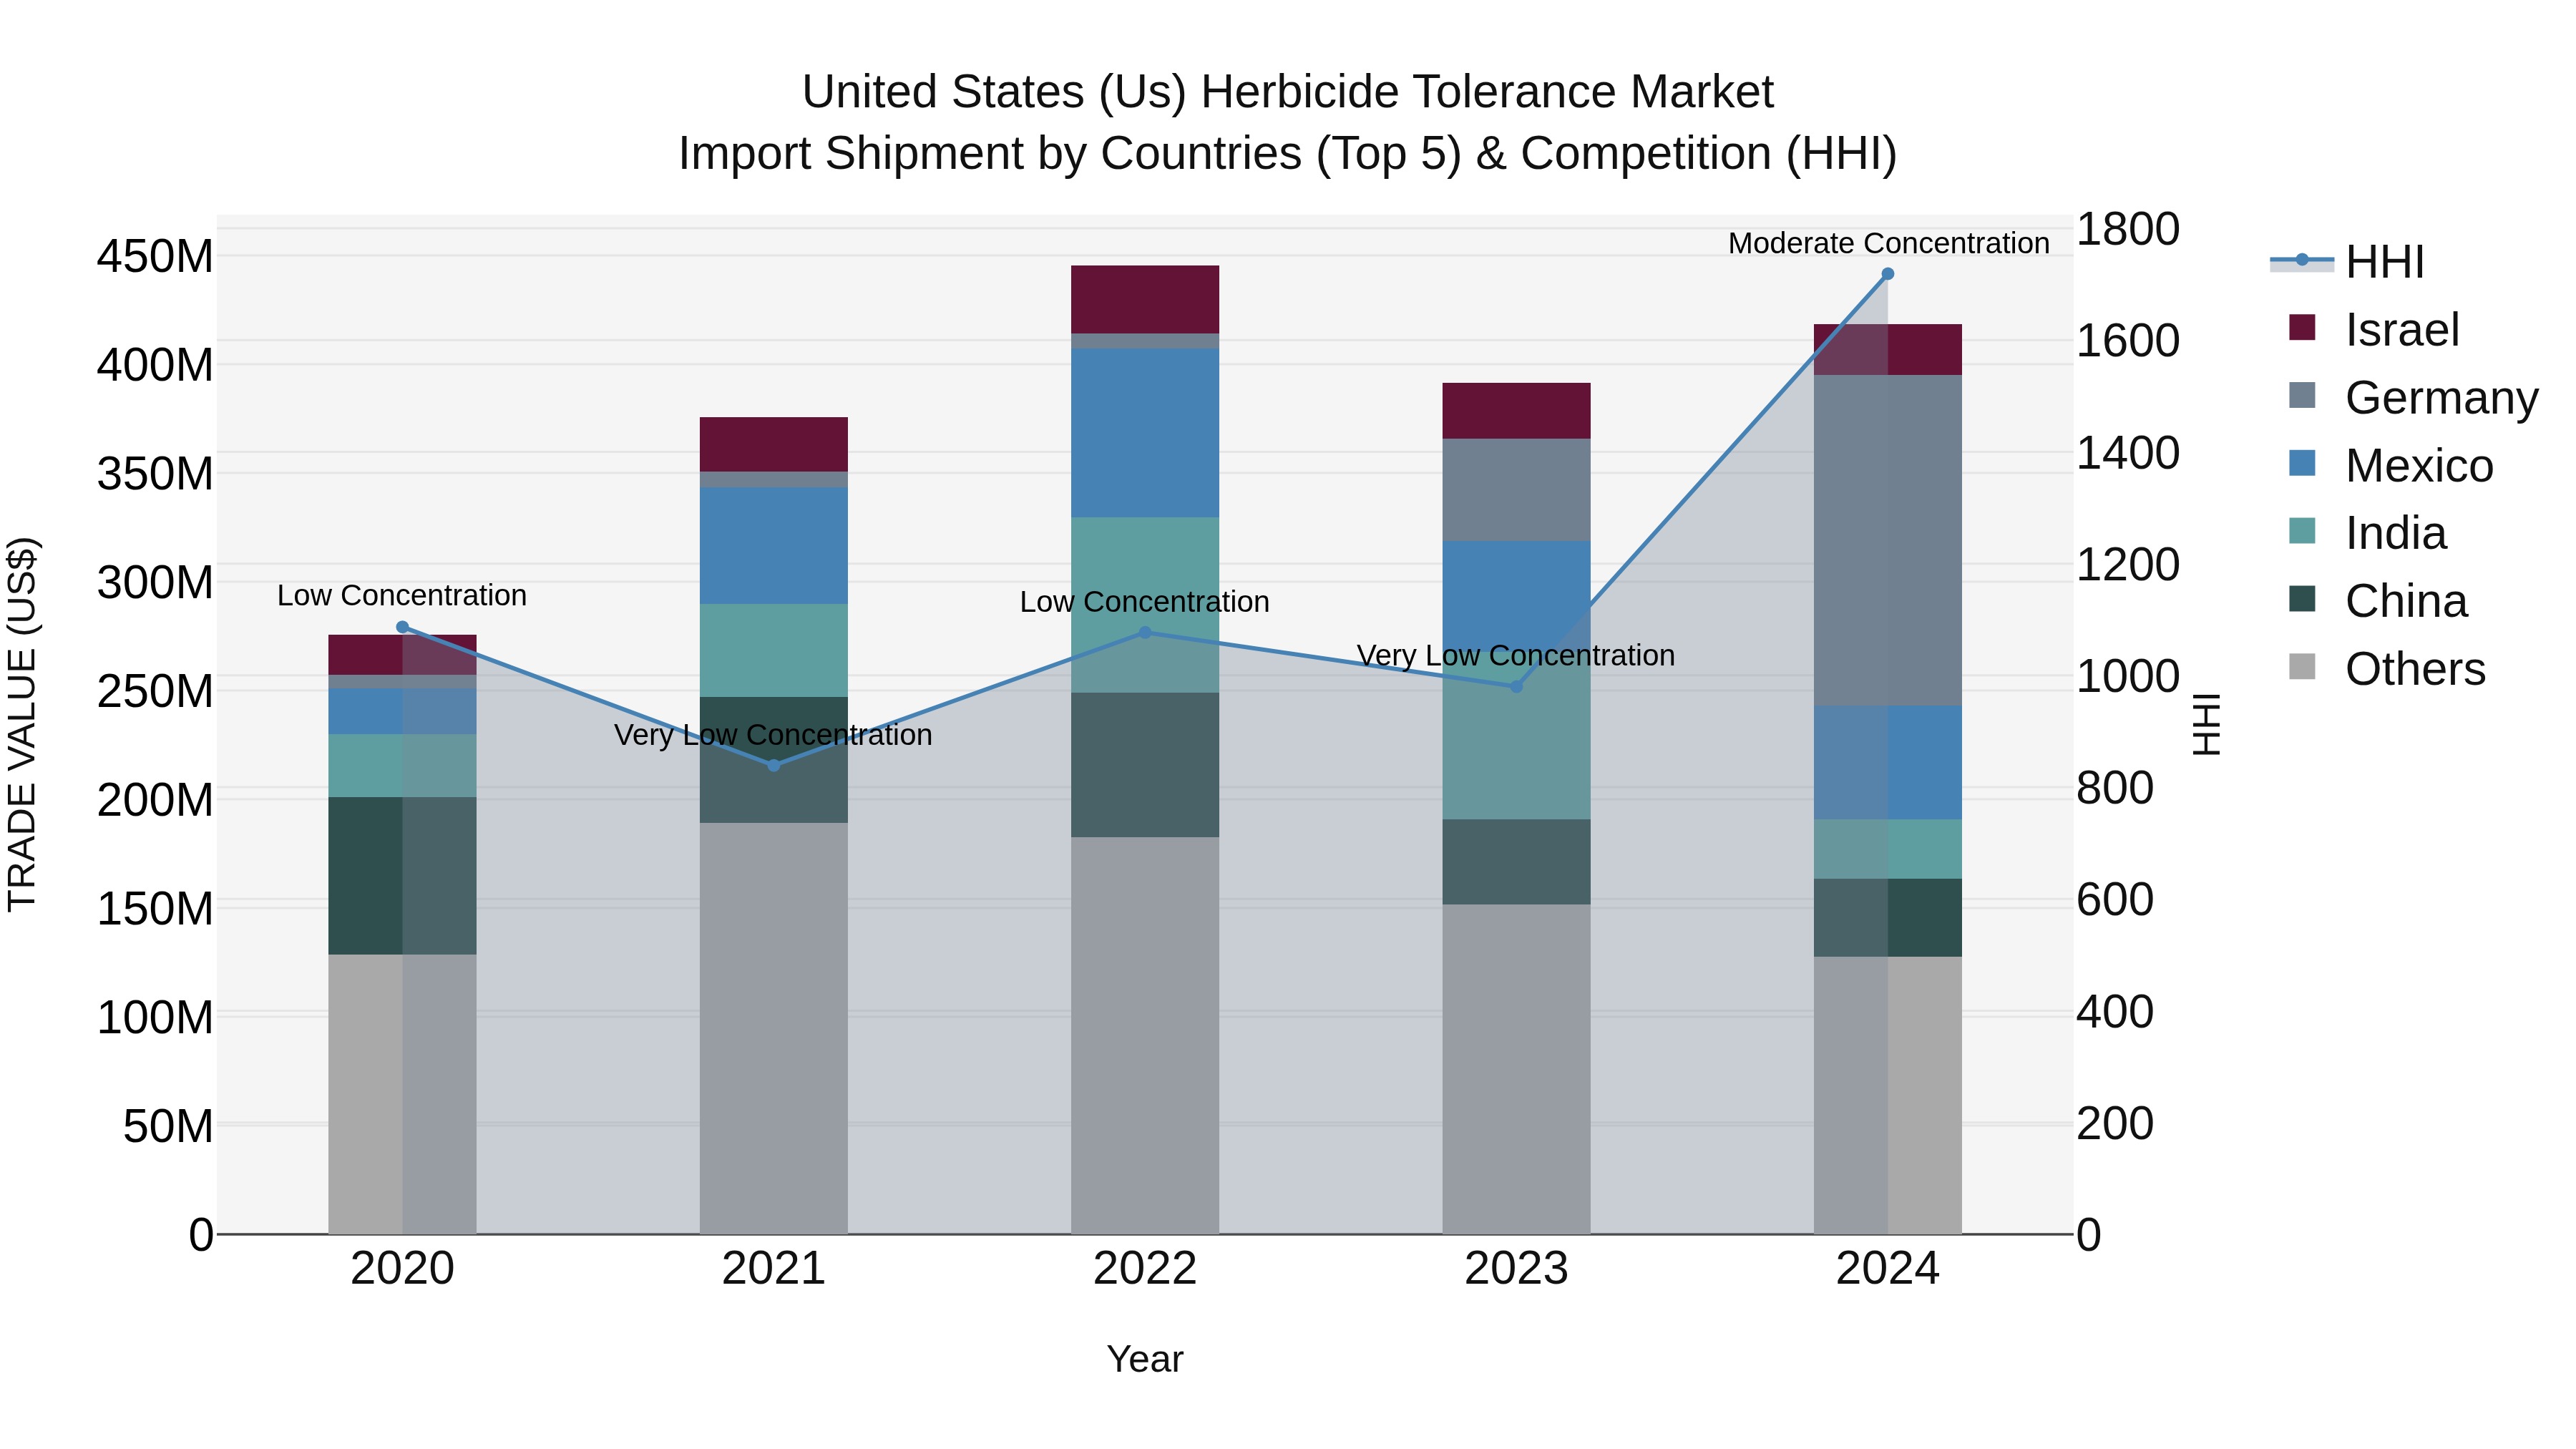Click the HHI data point for 2022
Image resolution: width=2576 pixels, height=1449 pixels.
(1145, 632)
